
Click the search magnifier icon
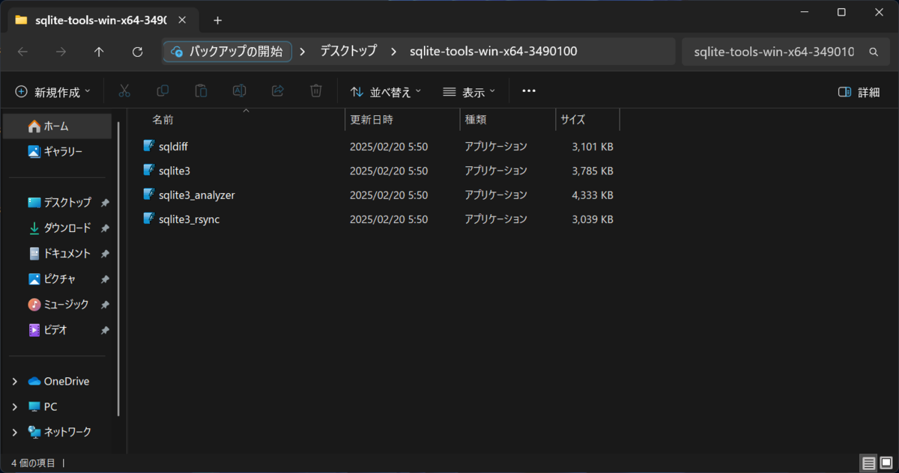(x=874, y=52)
